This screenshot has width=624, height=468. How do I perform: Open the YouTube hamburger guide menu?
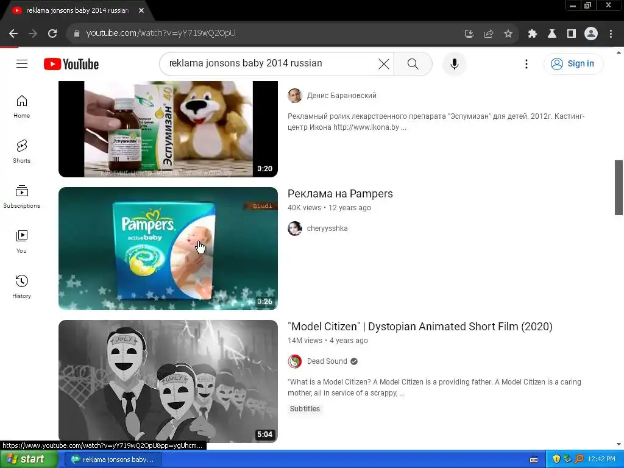point(22,63)
